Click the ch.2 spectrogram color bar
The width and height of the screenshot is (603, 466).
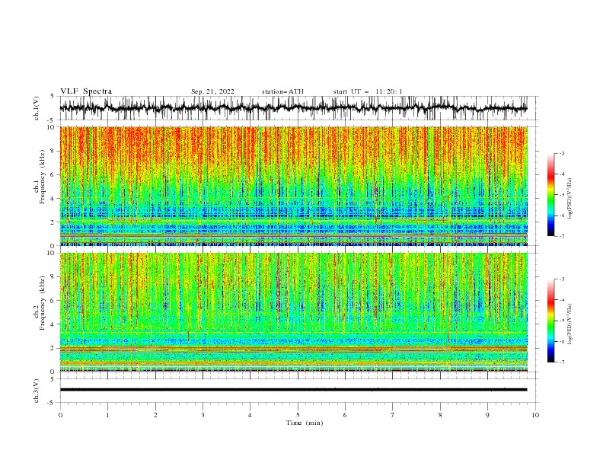(x=550, y=321)
